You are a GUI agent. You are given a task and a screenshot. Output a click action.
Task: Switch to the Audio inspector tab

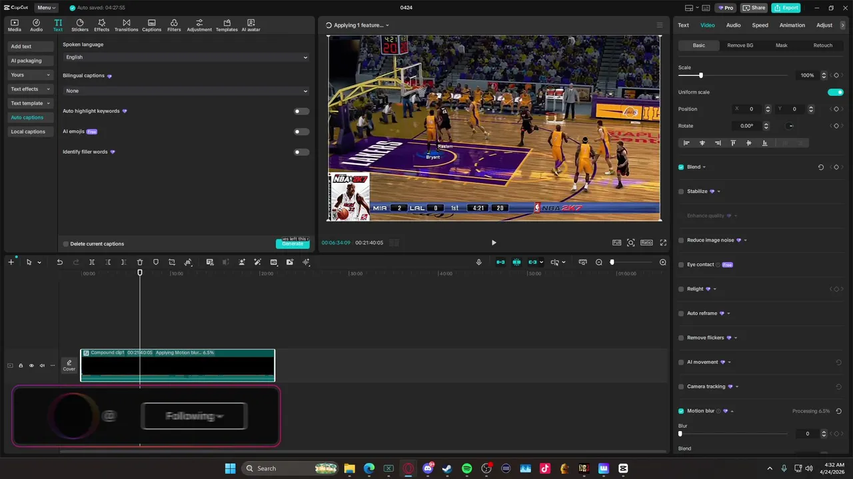(x=733, y=25)
